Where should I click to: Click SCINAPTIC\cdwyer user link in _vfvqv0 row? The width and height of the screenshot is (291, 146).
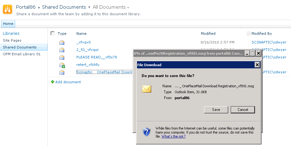[x=269, y=42]
